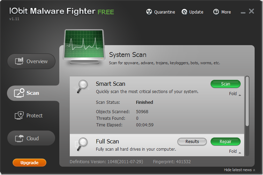
Task: Click the More question mark icon
Action: (x=216, y=12)
